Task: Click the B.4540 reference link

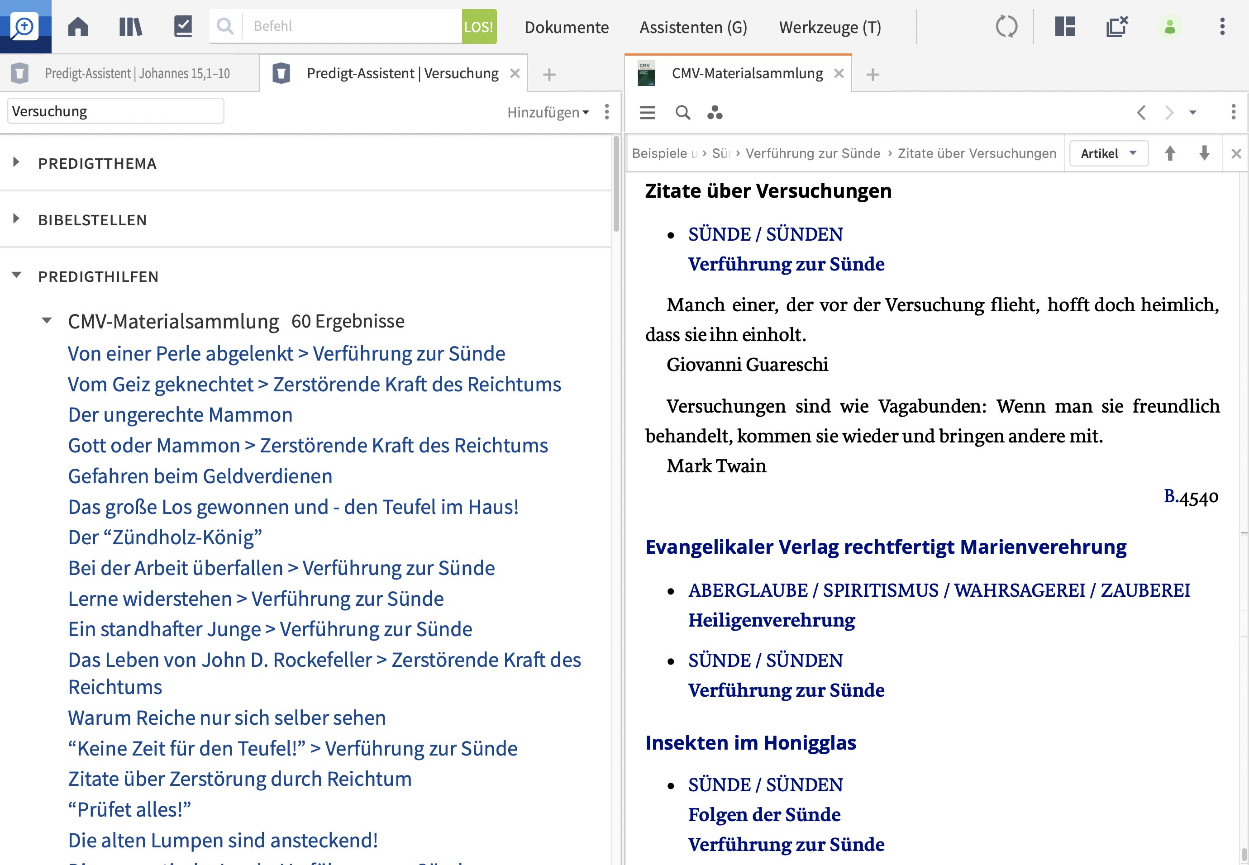Action: pos(1191,496)
